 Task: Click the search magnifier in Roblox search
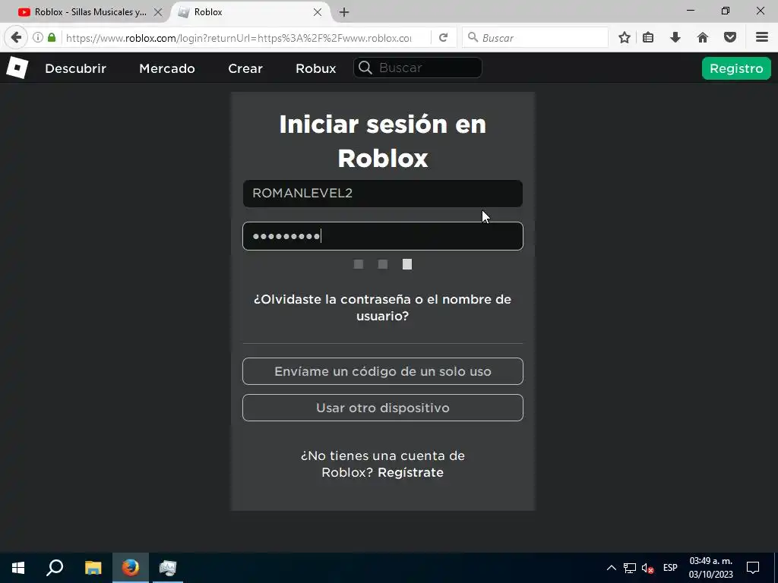coord(365,68)
